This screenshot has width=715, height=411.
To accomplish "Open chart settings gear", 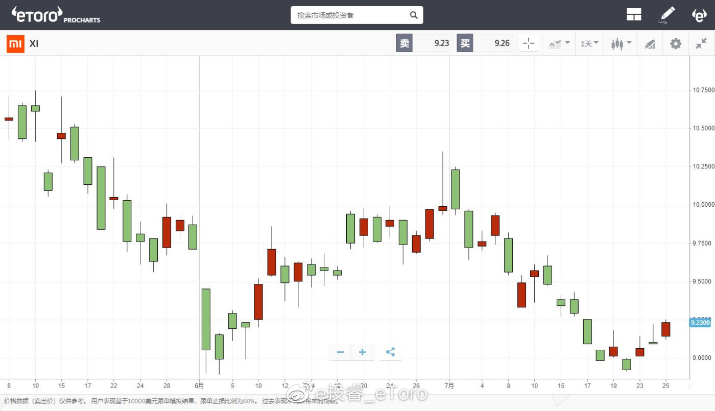I will pos(676,44).
